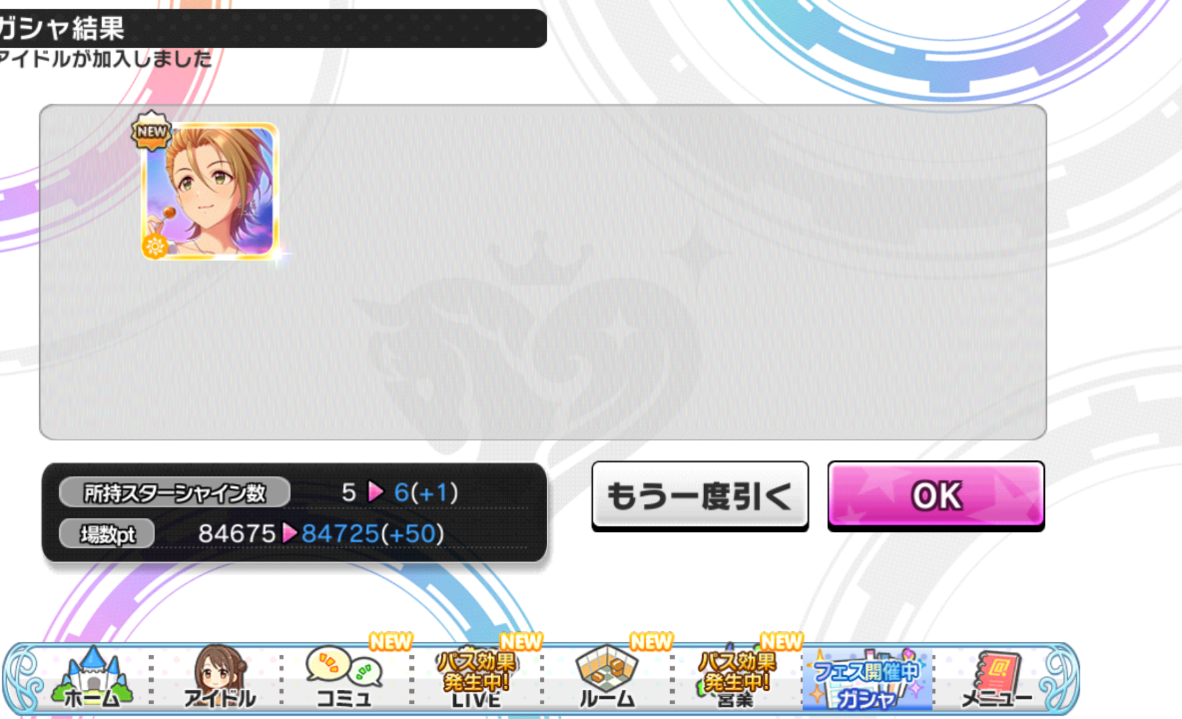Tap the 84725(+50) points value

pos(373,534)
